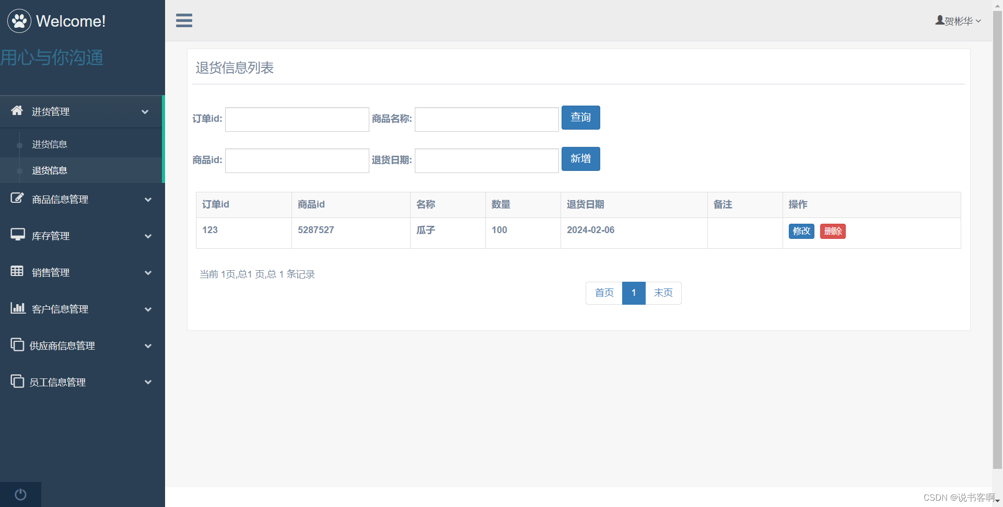Click the page vertical scrollbar

(x=997, y=240)
